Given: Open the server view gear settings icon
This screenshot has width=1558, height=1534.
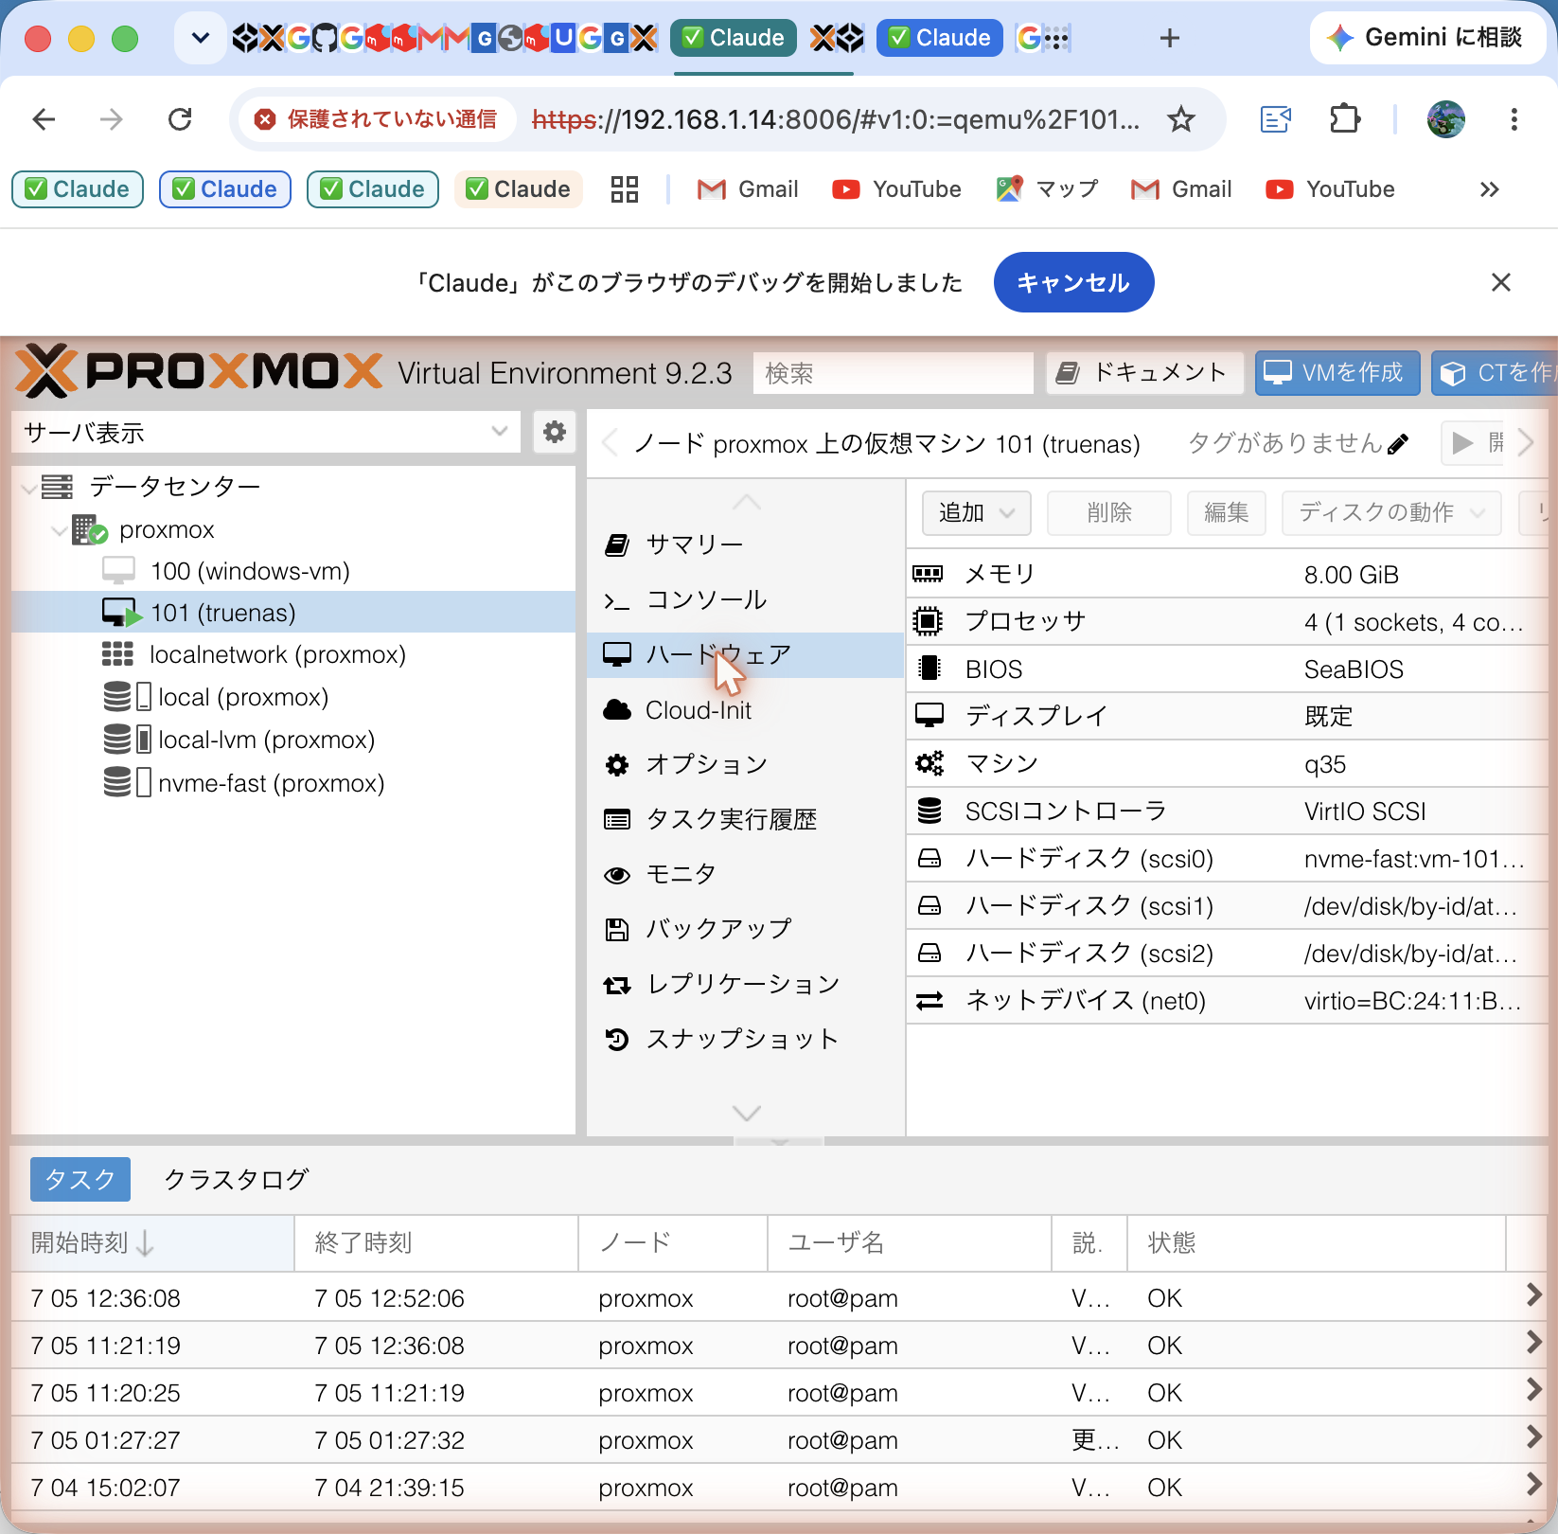Looking at the screenshot, I should 555,433.
